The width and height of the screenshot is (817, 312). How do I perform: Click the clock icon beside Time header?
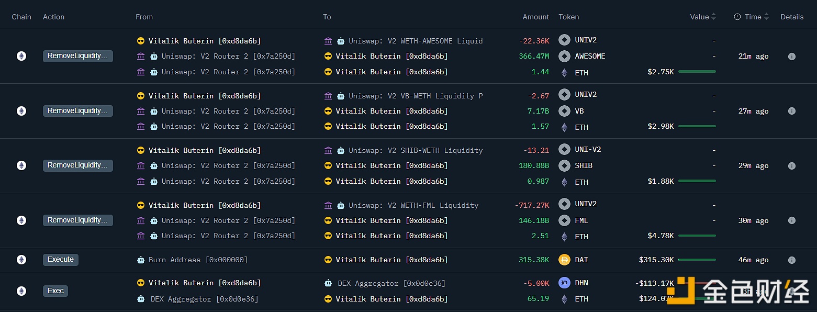click(x=737, y=17)
